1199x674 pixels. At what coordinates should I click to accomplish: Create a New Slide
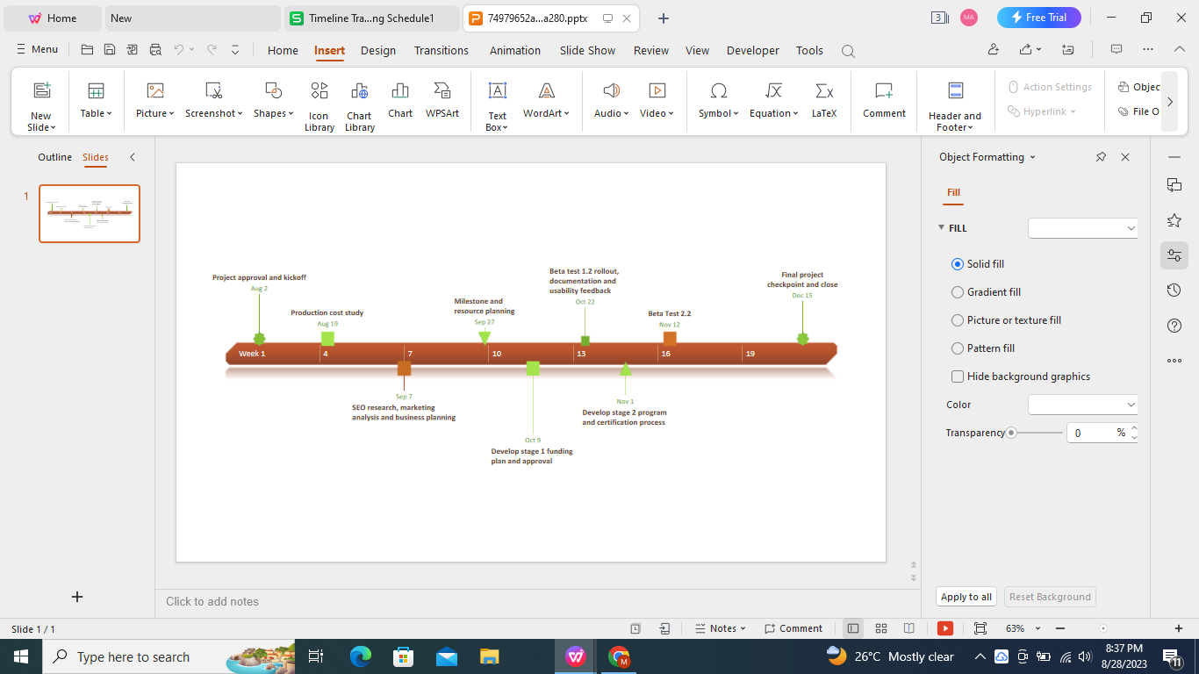(x=40, y=102)
